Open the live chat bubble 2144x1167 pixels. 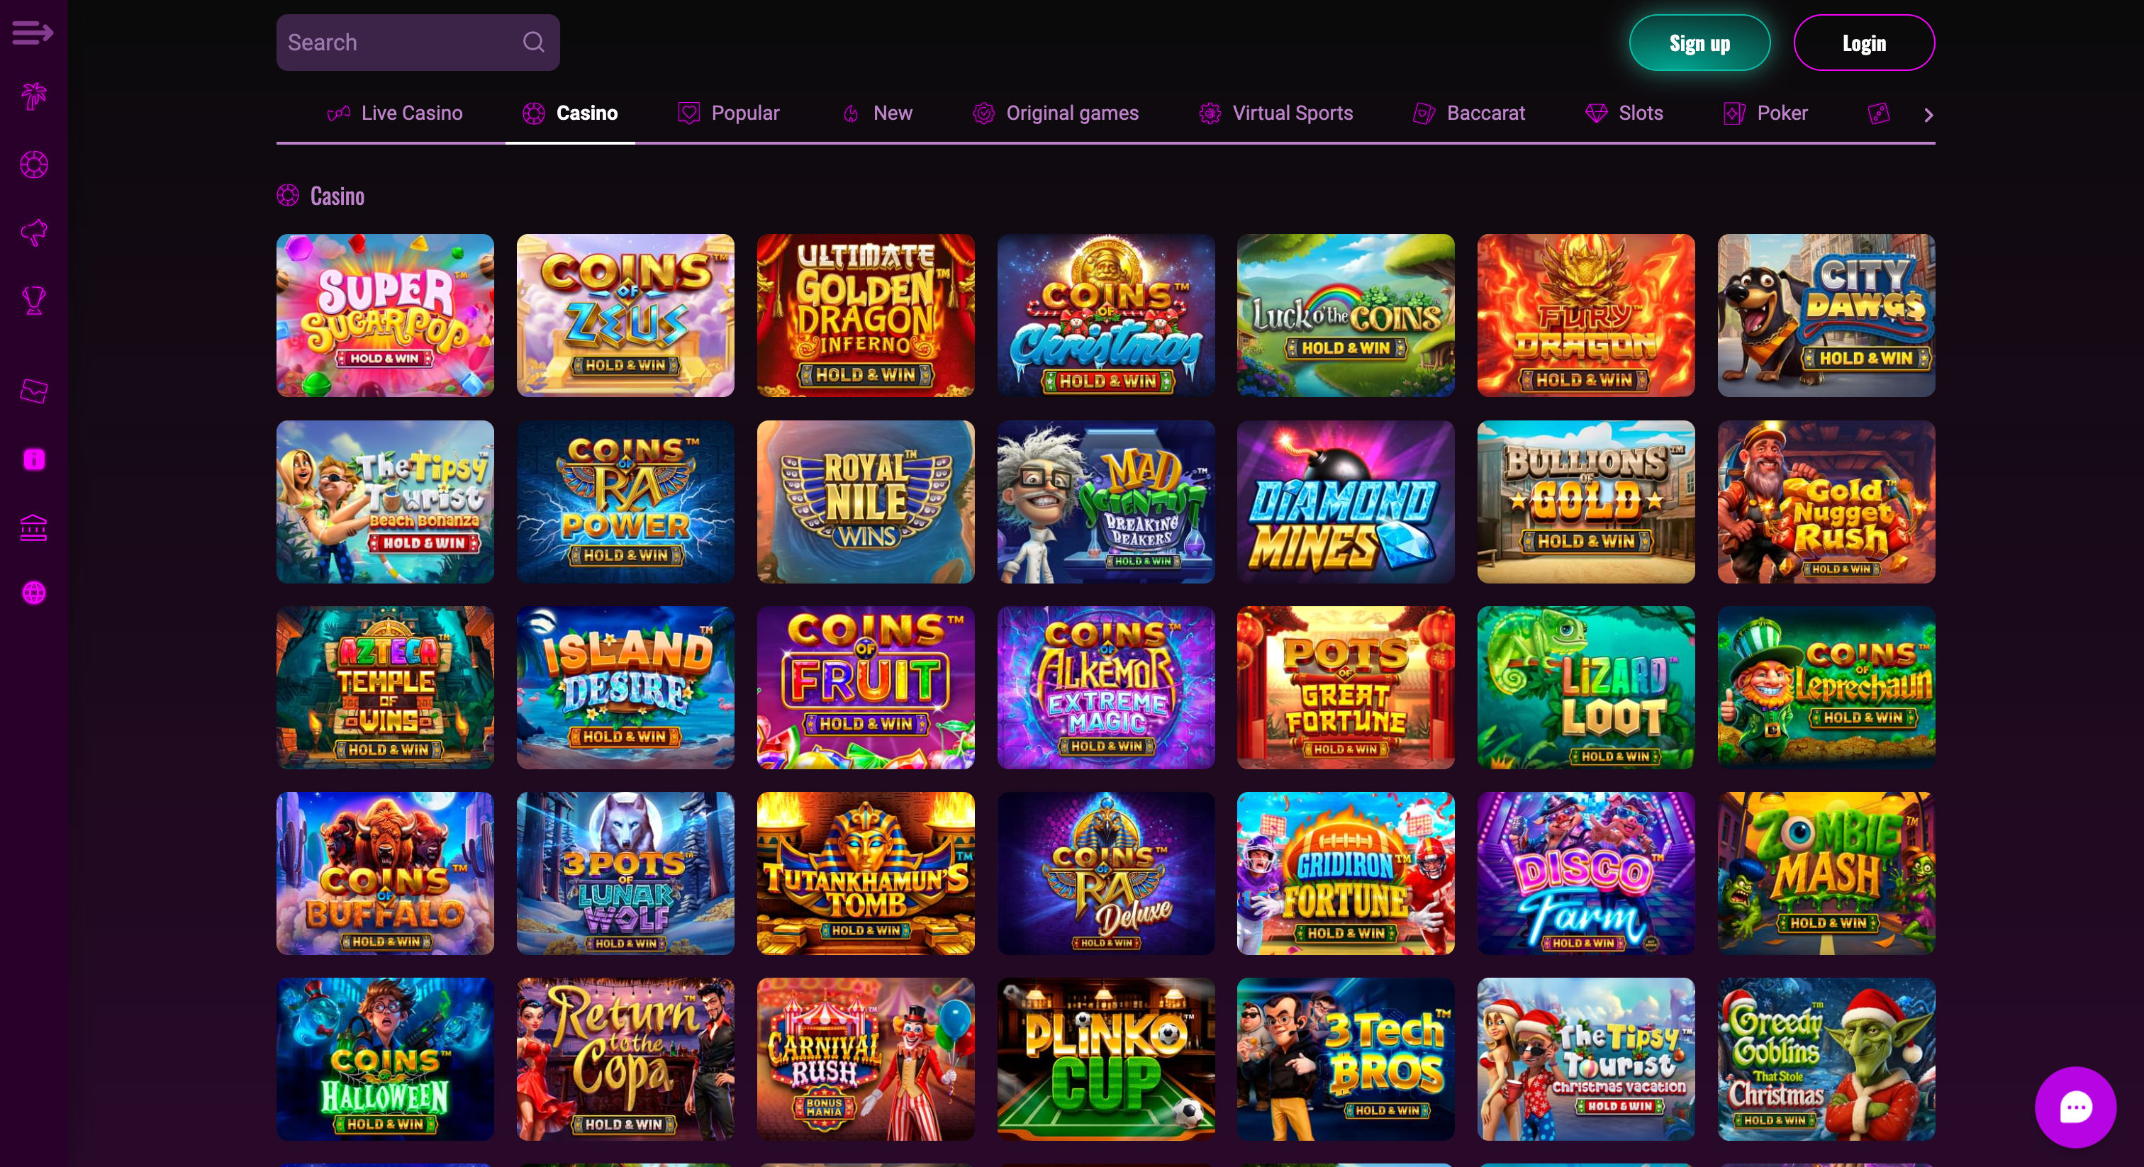pos(2075,1107)
